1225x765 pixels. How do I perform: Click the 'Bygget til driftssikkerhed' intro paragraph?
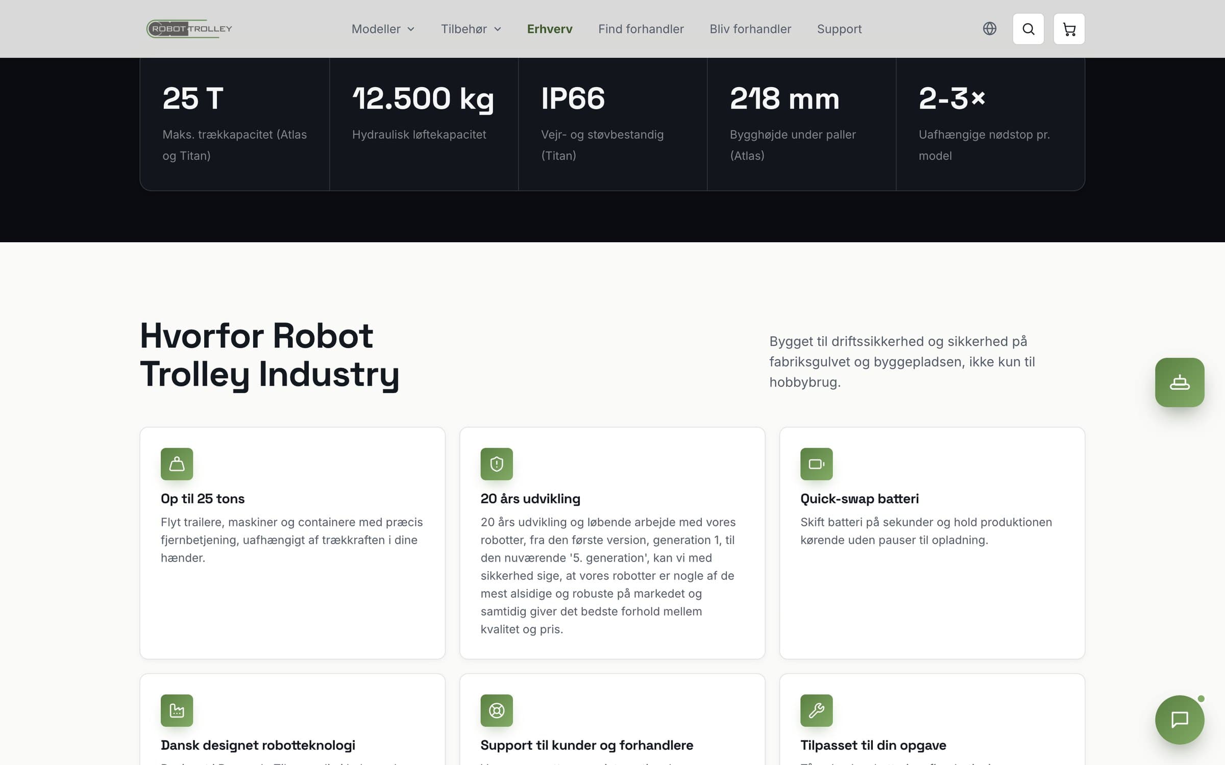[902, 362]
